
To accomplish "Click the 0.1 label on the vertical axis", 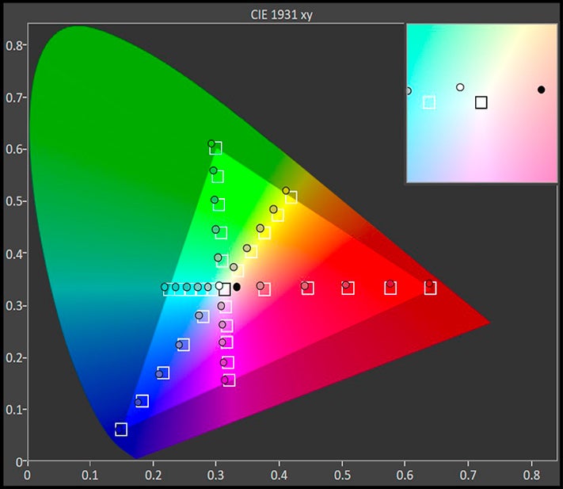I will [x=13, y=409].
